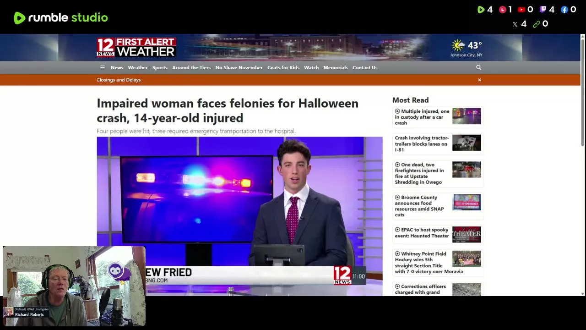The width and height of the screenshot is (586, 330).
Task: Click play icon beside 'Multiple injured' headline
Action: 397,111
